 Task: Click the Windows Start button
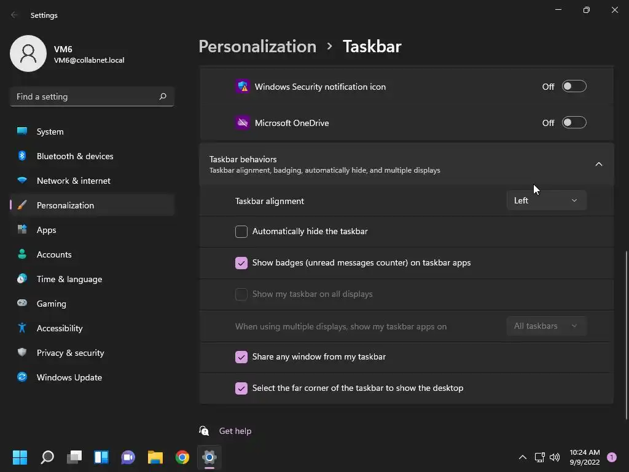[20, 457]
